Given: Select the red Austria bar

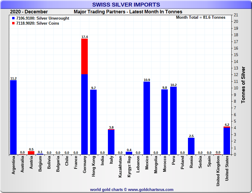Looking at the screenshot, I should pos(31,153).
